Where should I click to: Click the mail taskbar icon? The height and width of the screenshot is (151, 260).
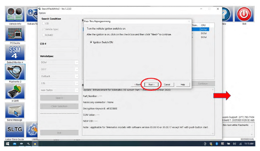[15, 144]
